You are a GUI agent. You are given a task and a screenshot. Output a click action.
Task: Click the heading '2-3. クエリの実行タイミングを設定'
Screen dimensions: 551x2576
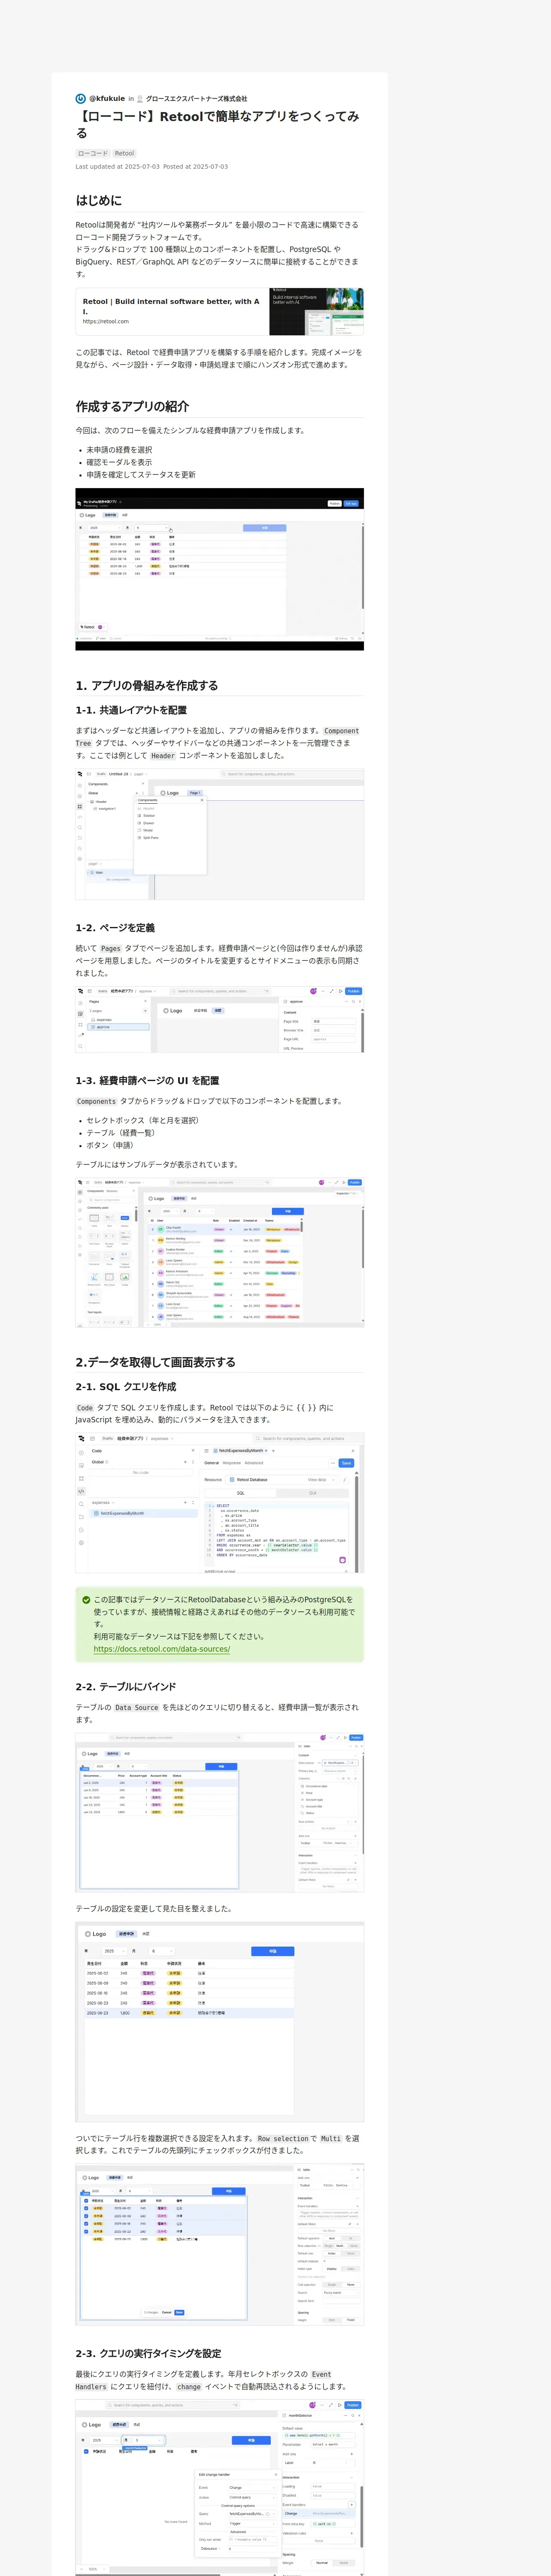click(x=149, y=2354)
